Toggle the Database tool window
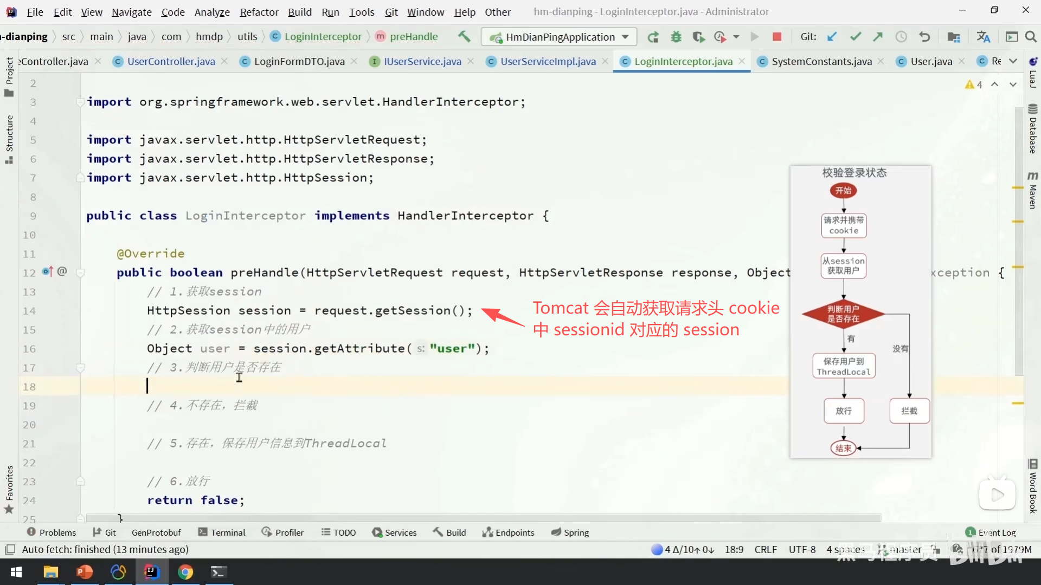 coord(1032,129)
